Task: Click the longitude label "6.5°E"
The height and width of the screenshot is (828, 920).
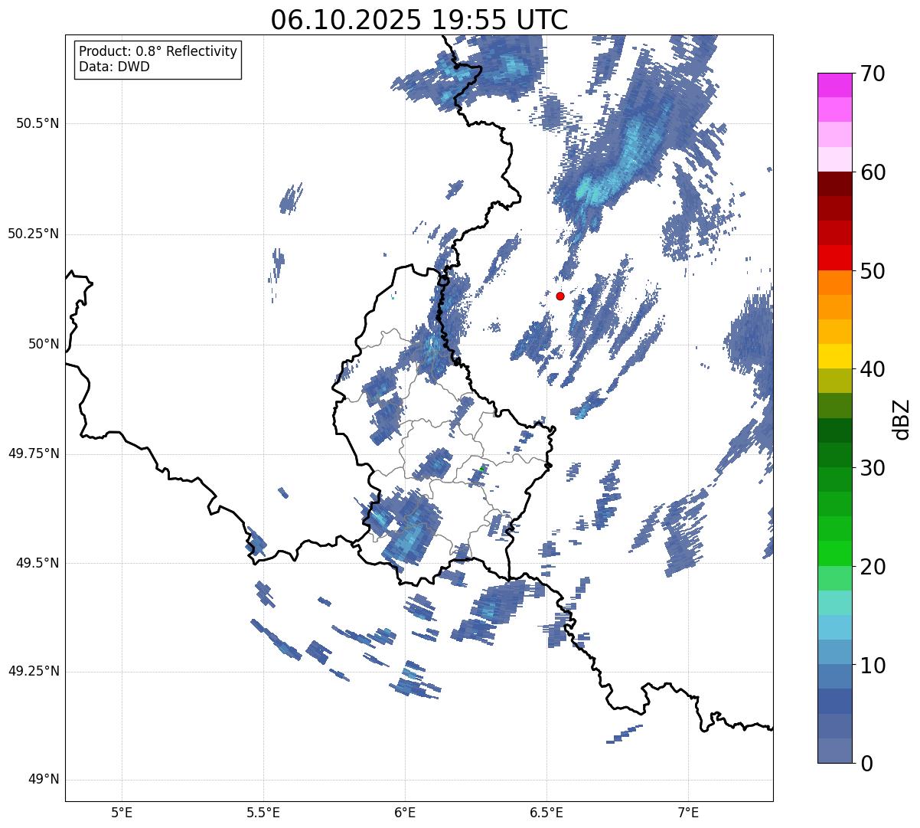Action: 546,813
